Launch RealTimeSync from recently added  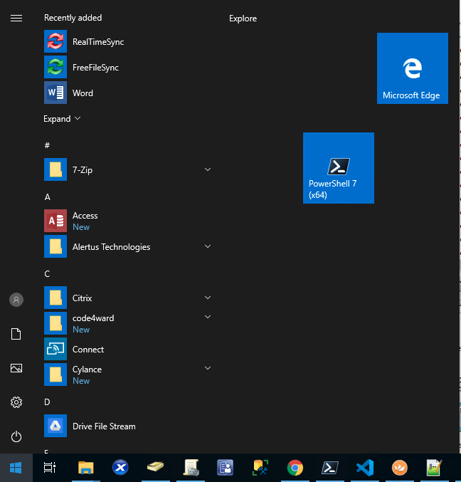pos(127,41)
